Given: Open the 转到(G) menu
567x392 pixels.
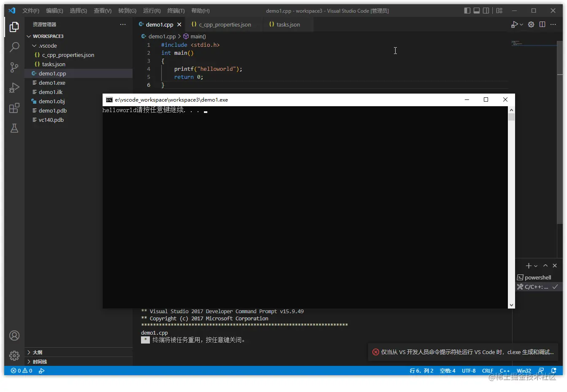Looking at the screenshot, I should pyautogui.click(x=127, y=11).
